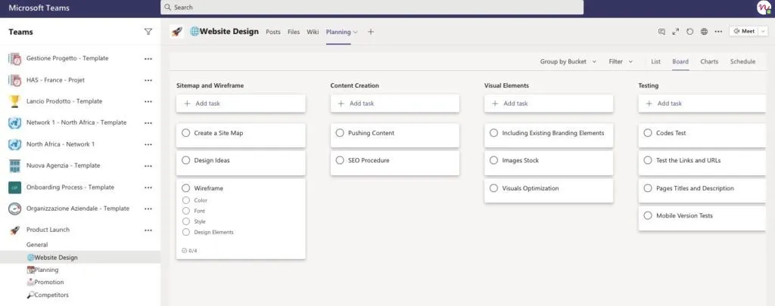
Task: Click the Onboarding Process team icon
Action: coord(15,187)
